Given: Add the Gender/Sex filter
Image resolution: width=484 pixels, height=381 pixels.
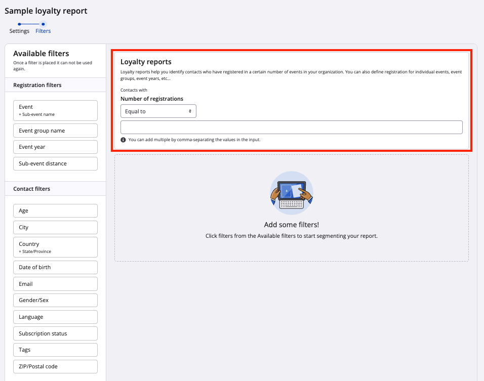Looking at the screenshot, I should [55, 301].
